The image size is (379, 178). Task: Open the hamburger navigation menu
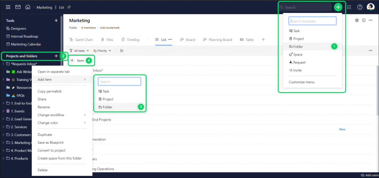[x=8, y=7]
